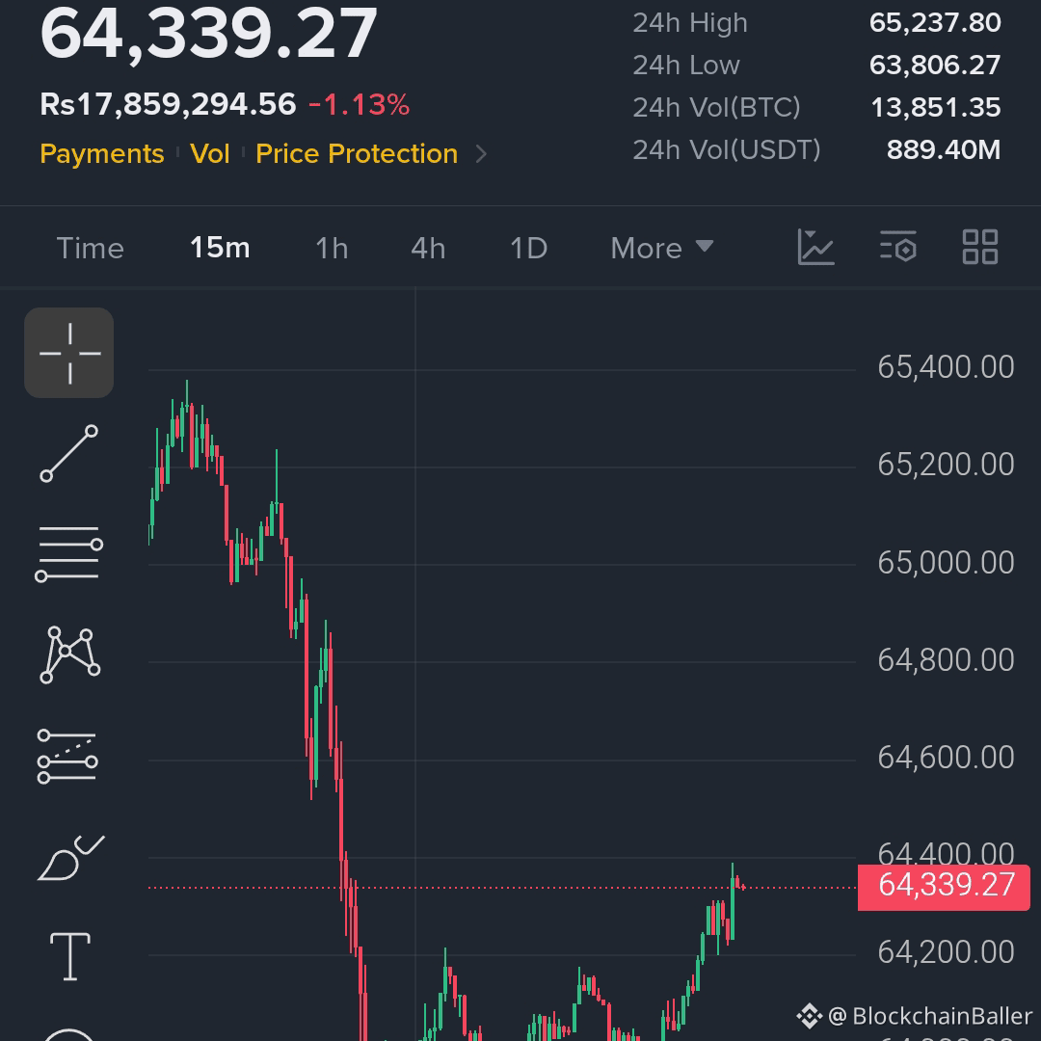1041x1041 pixels.
Task: Tap the 64,800.00 axis label
Action: click(x=947, y=660)
